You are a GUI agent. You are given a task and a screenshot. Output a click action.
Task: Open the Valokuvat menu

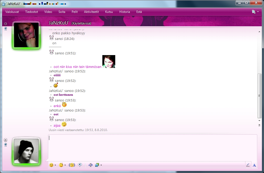[12, 12]
